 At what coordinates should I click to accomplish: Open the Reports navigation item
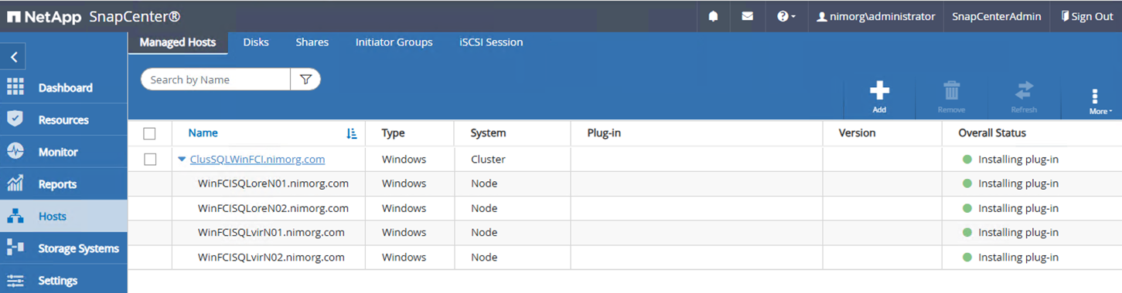(63, 184)
